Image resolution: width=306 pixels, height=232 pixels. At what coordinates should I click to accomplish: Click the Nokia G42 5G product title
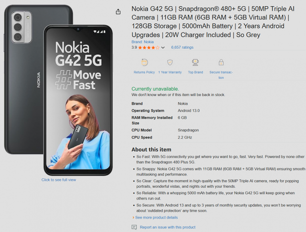click(213, 21)
